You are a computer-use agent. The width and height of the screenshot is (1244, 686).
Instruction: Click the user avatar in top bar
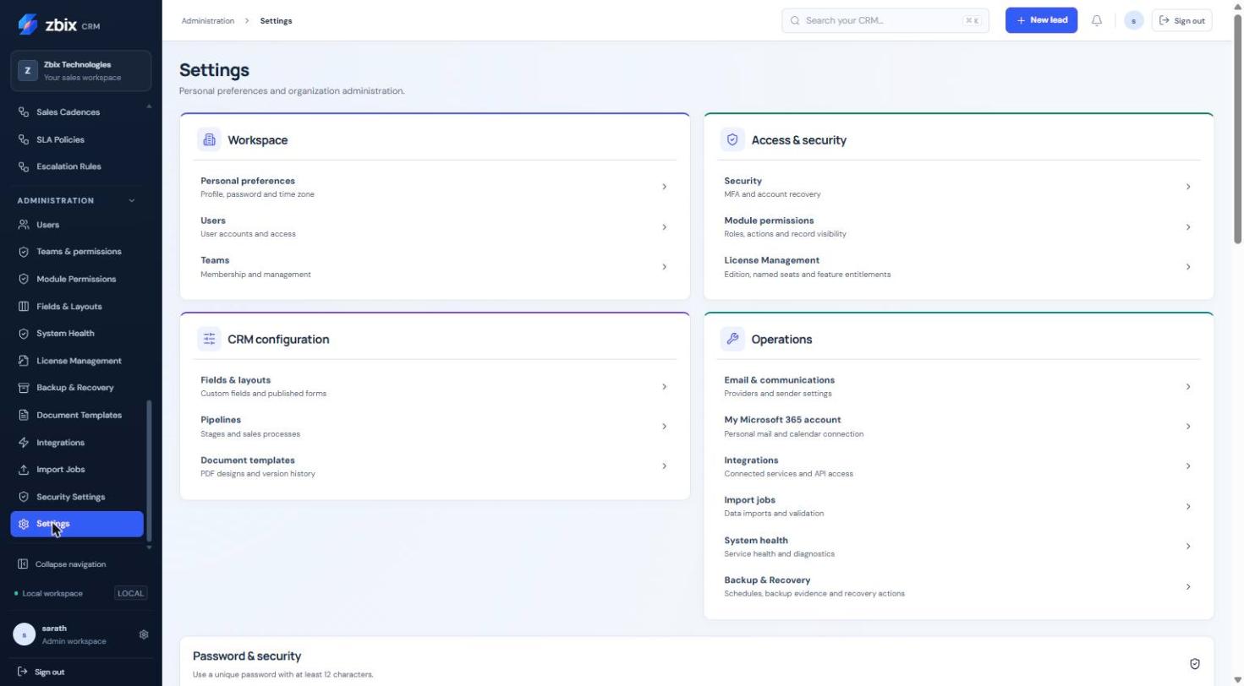(x=1134, y=20)
